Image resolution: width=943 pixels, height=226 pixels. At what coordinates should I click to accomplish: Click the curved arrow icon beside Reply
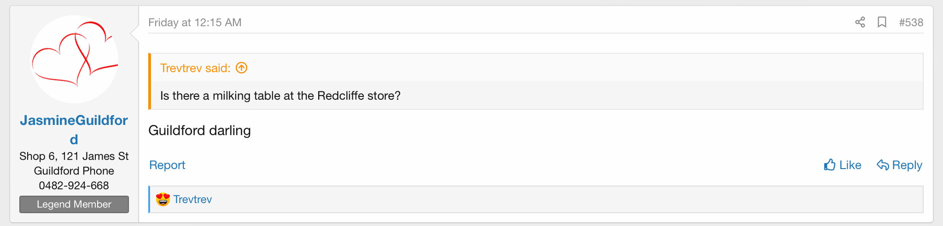pos(883,165)
